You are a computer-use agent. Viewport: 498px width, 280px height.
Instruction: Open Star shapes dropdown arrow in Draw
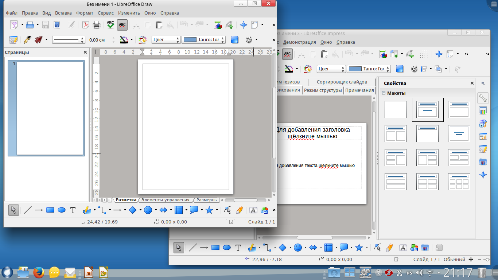[x=217, y=210]
